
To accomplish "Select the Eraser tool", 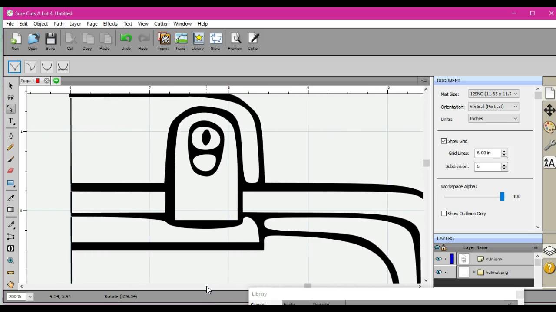I will coord(11,171).
